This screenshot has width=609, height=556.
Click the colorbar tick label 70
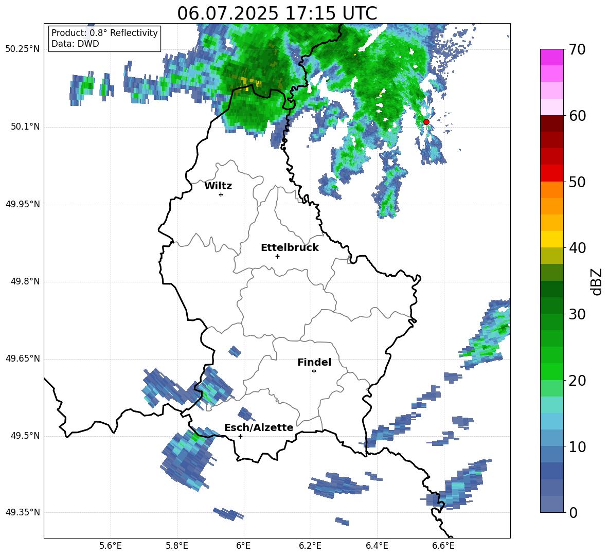tap(577, 50)
